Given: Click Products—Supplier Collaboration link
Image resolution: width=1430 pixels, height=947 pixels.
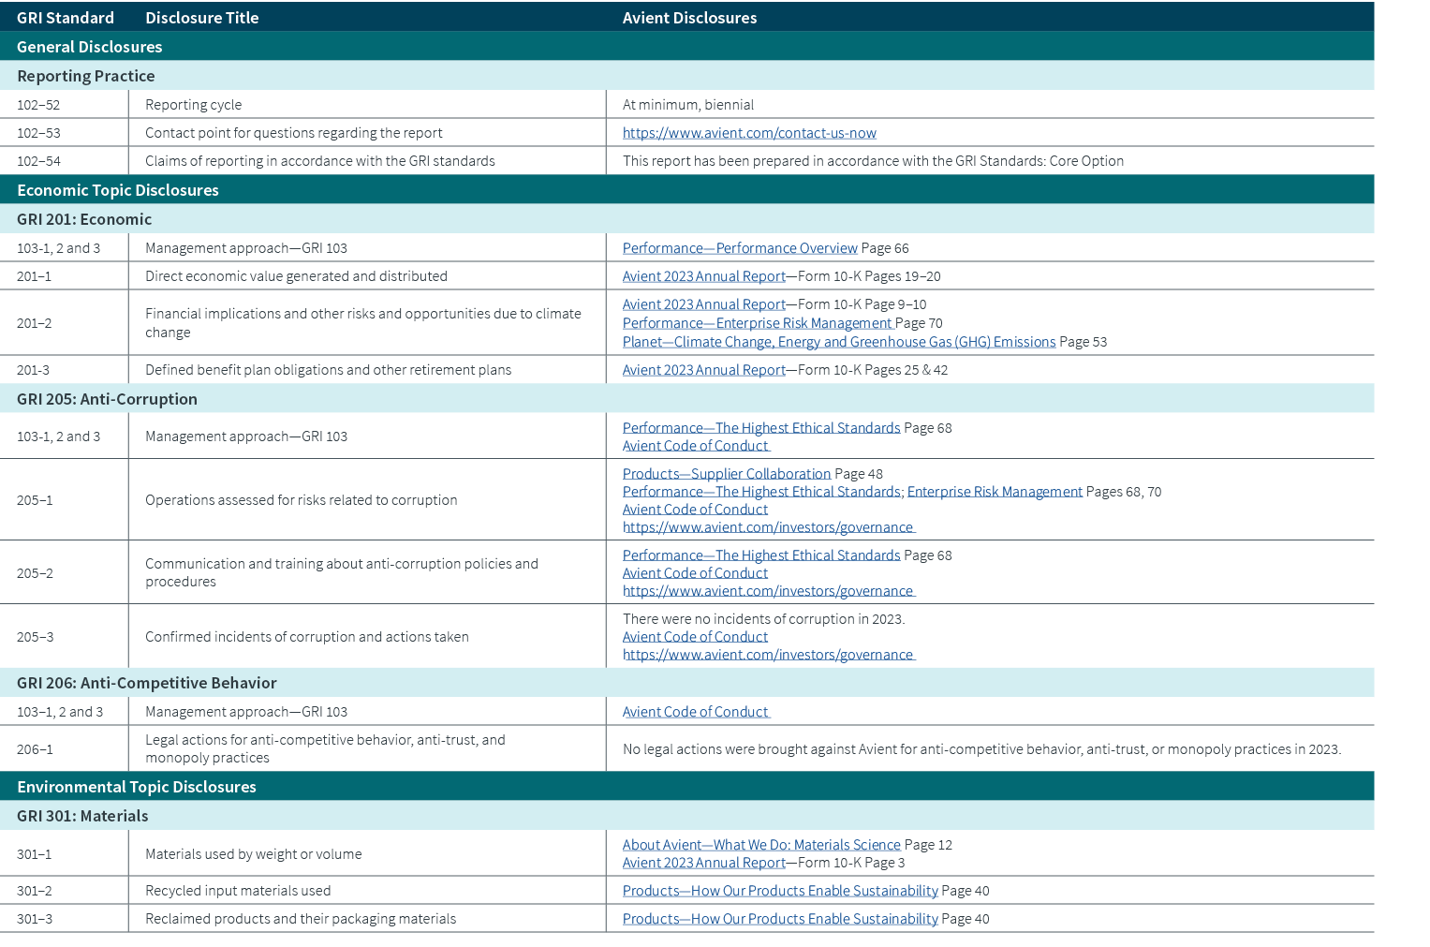Looking at the screenshot, I should pyautogui.click(x=727, y=473).
